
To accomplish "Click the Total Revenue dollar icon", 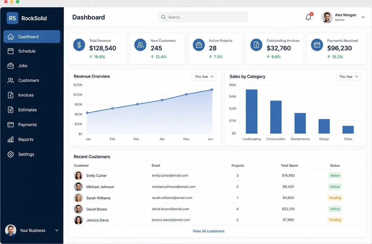I will (x=79, y=45).
